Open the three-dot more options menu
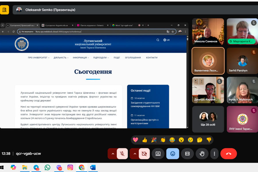Viewport: 258px width, 172px height. pos(214,154)
